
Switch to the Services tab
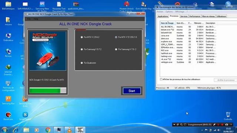(184, 16)
